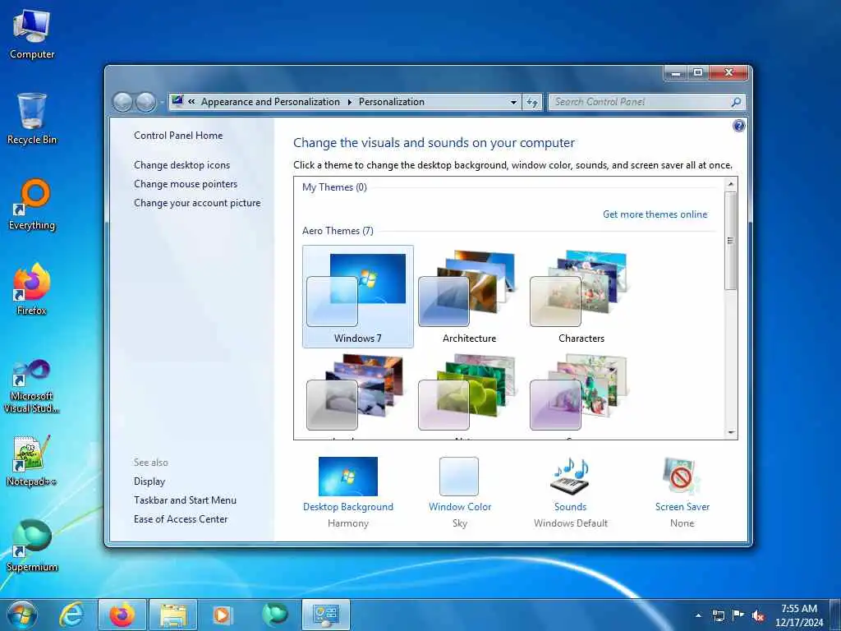The image size is (841, 631).
Task: Click Change desktop icons link
Action: [x=182, y=164]
